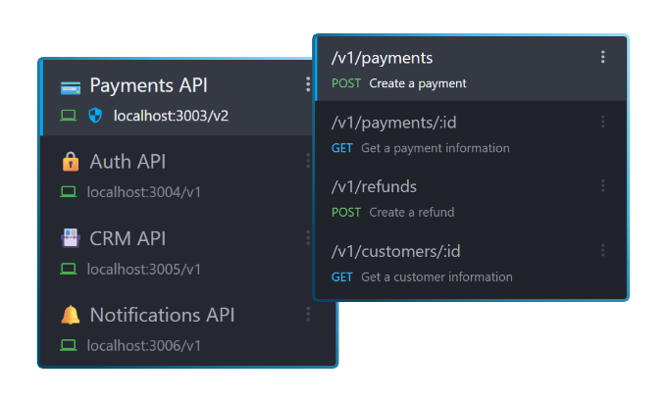667x402 pixels.
Task: Click laptop icon beside localhost:3006/v1
Action: (69, 345)
